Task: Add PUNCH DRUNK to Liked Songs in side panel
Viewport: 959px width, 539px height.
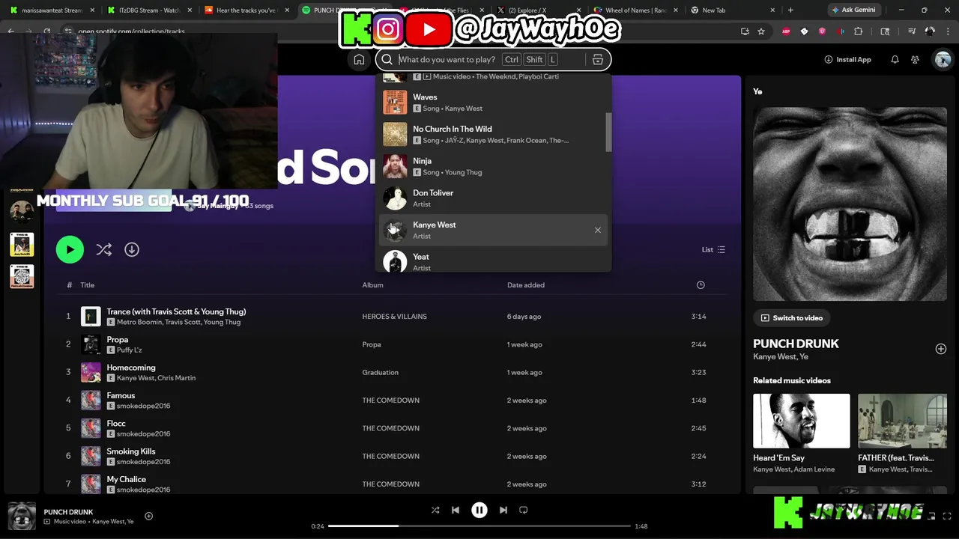Action: point(940,349)
